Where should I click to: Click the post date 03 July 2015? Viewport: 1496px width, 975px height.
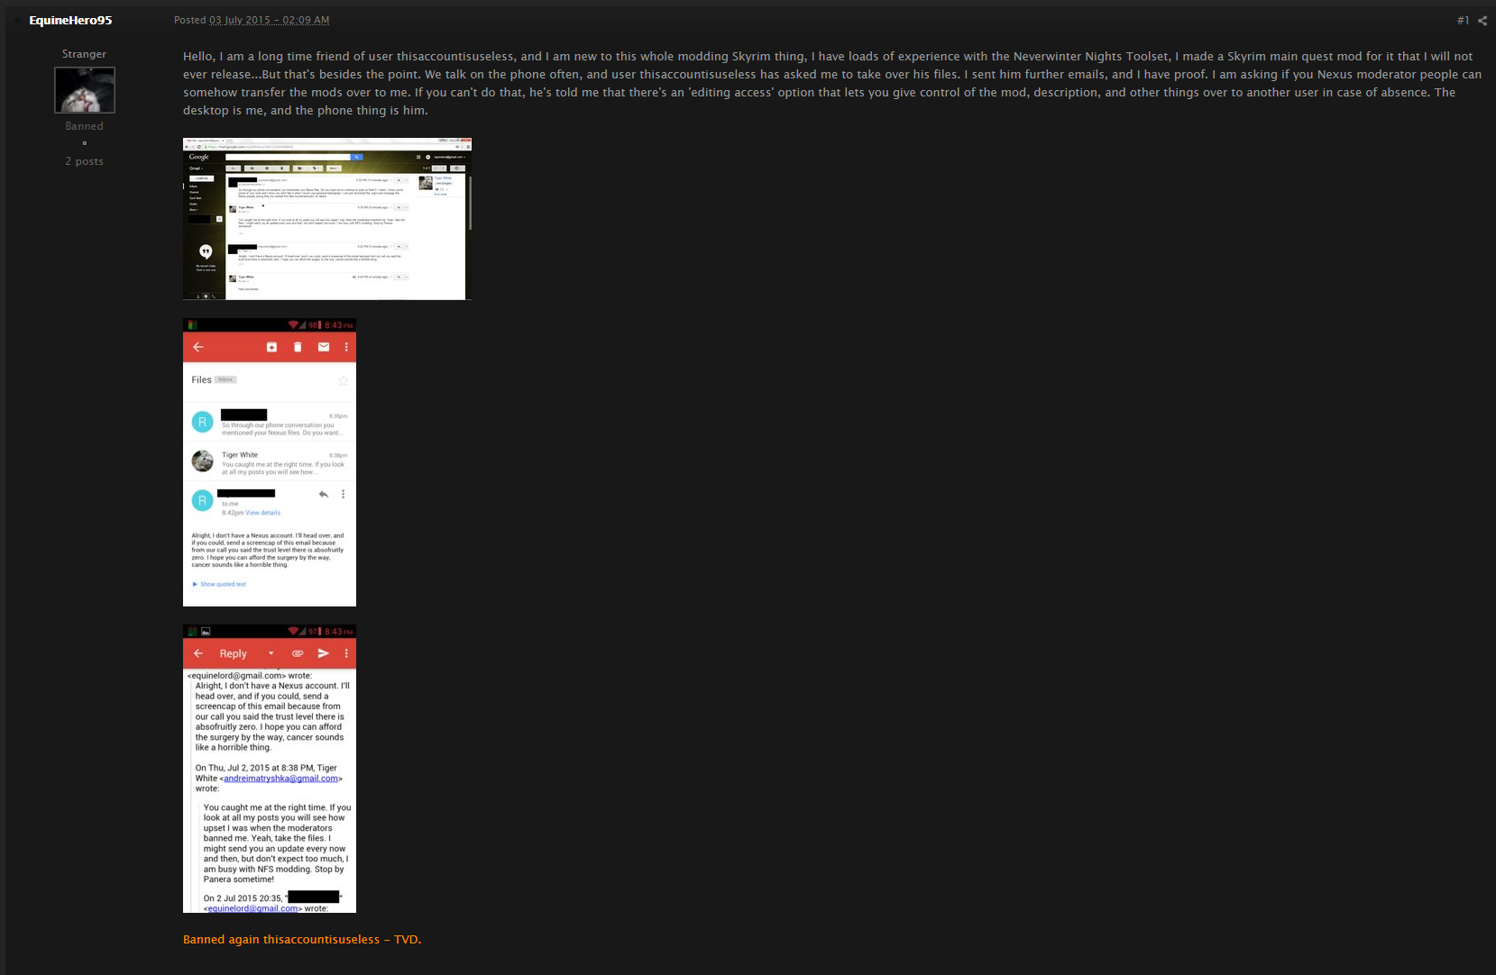pos(269,20)
